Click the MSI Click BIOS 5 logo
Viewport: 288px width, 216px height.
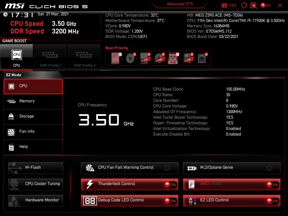tap(46, 6)
